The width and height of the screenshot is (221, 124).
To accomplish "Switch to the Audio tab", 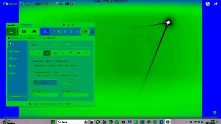I will [x=68, y=45].
